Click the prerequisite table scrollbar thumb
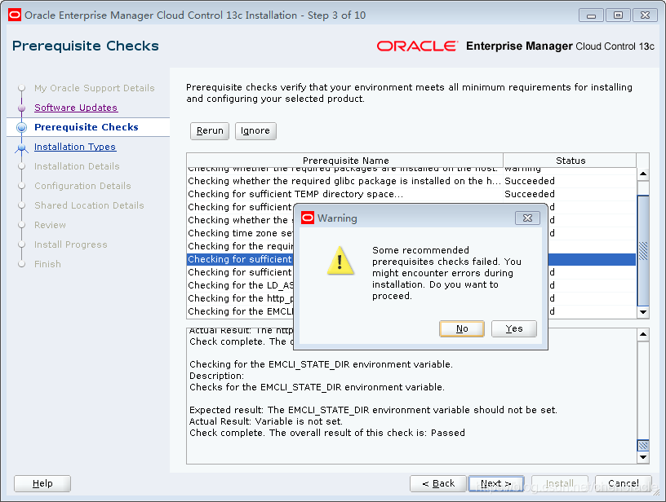This screenshot has height=502, width=666. pos(643,250)
